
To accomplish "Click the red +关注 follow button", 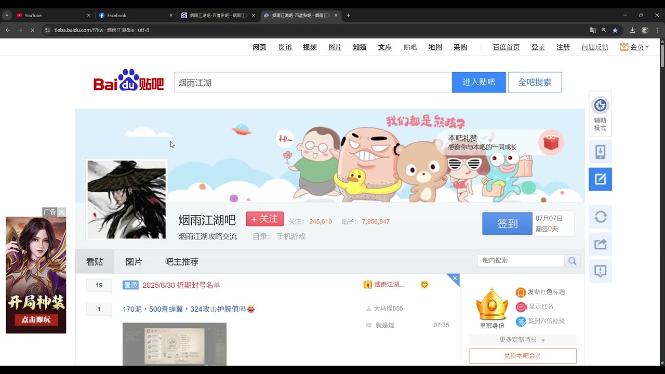I will [x=265, y=219].
